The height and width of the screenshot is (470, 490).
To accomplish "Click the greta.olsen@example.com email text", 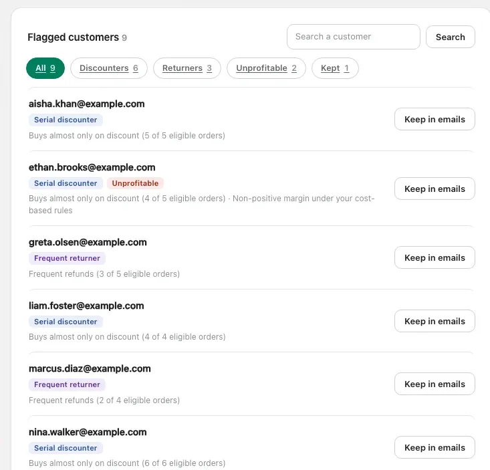I will pyautogui.click(x=88, y=242).
